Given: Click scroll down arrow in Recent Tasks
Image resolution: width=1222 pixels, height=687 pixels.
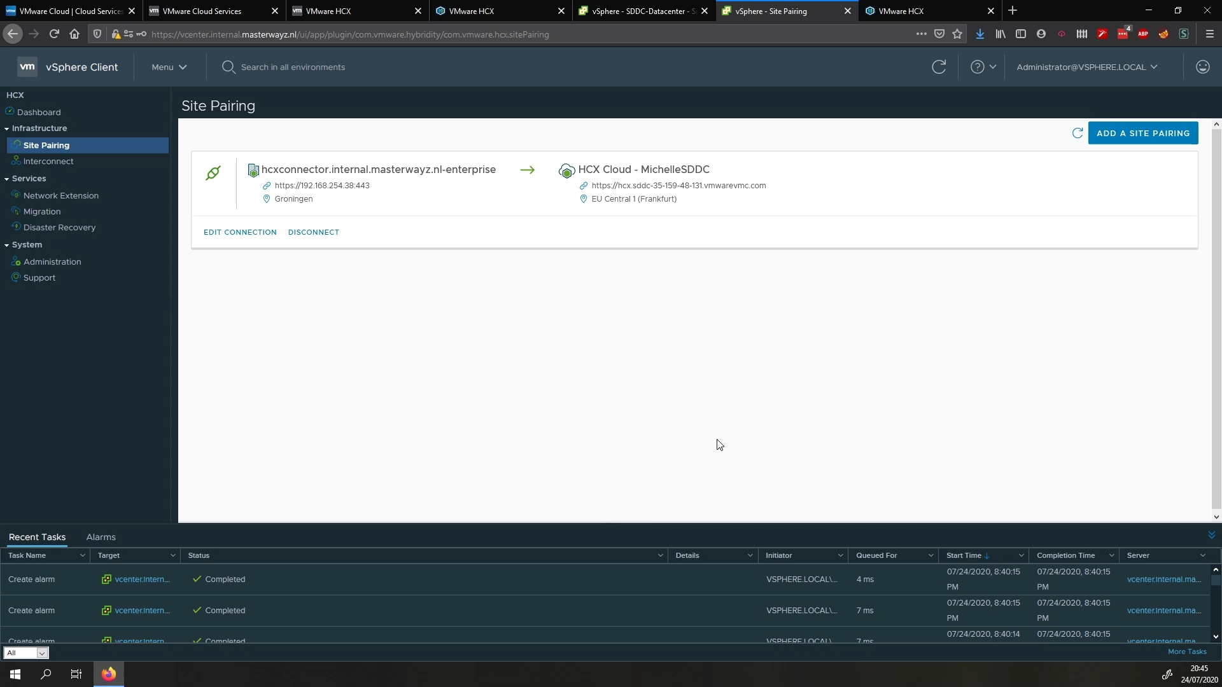Looking at the screenshot, I should tap(1216, 637).
